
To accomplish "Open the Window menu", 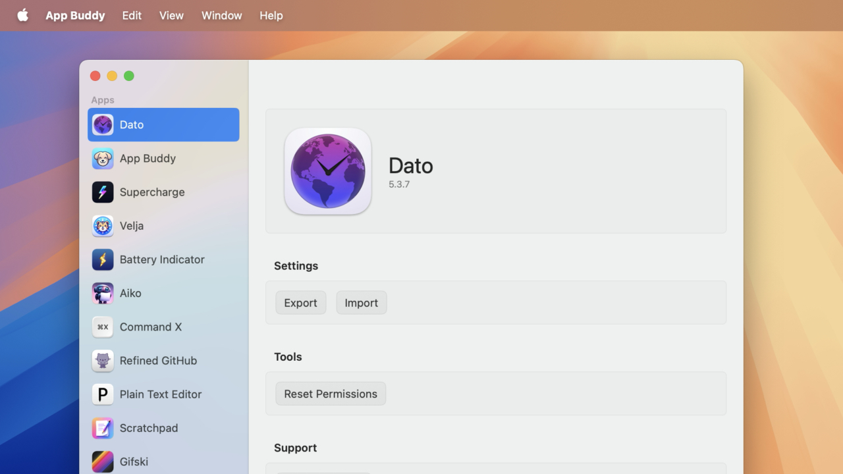I will [x=222, y=15].
